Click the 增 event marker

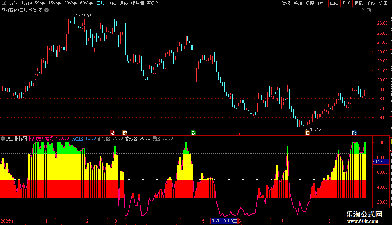point(112,133)
